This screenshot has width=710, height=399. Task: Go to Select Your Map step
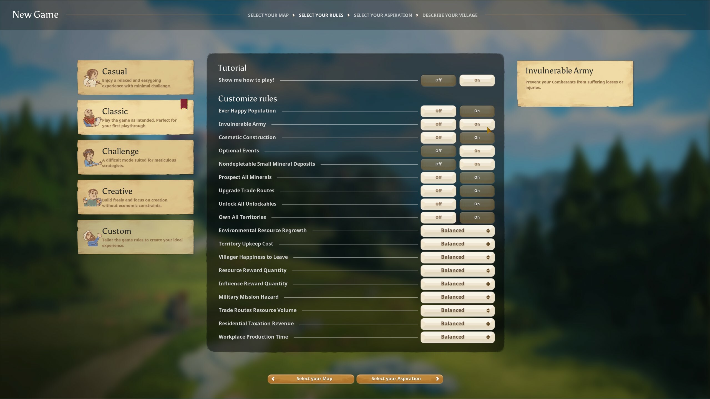pyautogui.click(x=268, y=15)
